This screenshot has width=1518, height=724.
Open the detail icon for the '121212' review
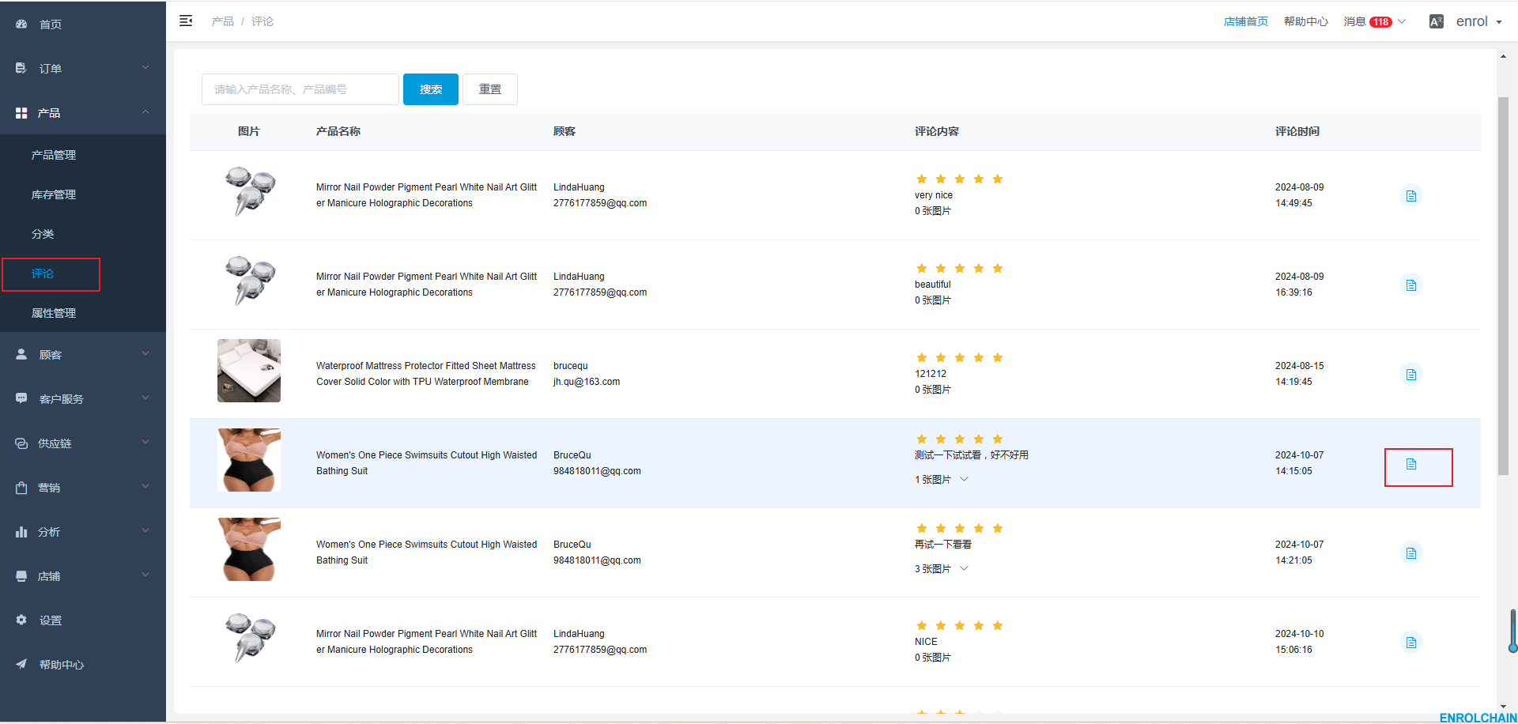coord(1411,374)
